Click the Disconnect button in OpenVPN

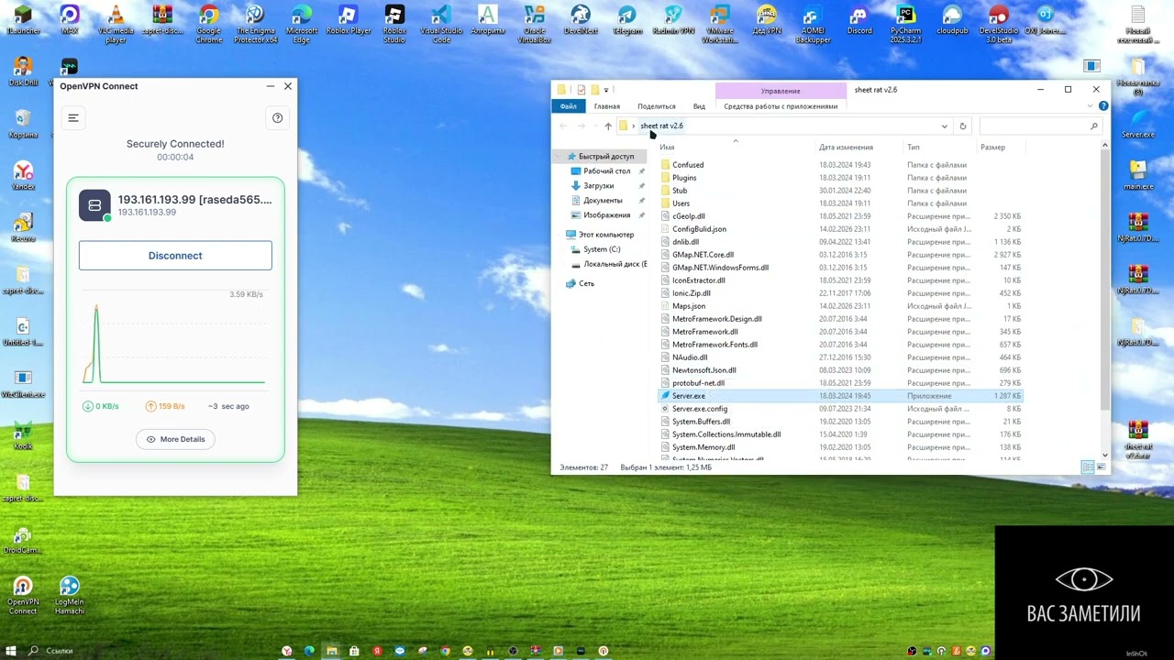pyautogui.click(x=175, y=256)
